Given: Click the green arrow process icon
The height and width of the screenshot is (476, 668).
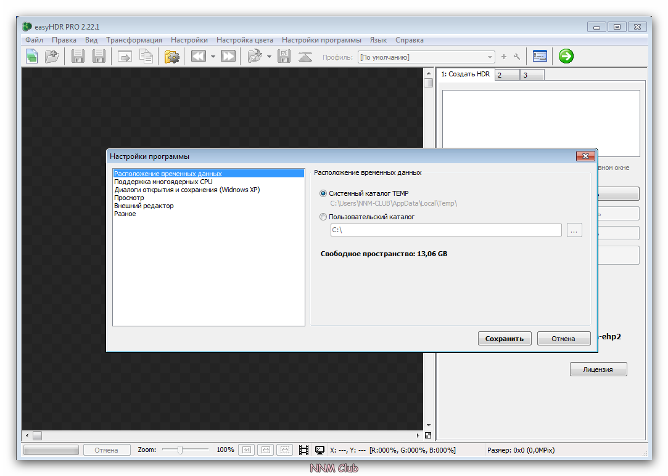Looking at the screenshot, I should [566, 57].
